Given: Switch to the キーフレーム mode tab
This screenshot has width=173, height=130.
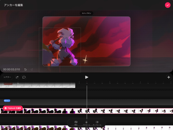Looking at the screenshot, I should pyautogui.click(x=97, y=123).
